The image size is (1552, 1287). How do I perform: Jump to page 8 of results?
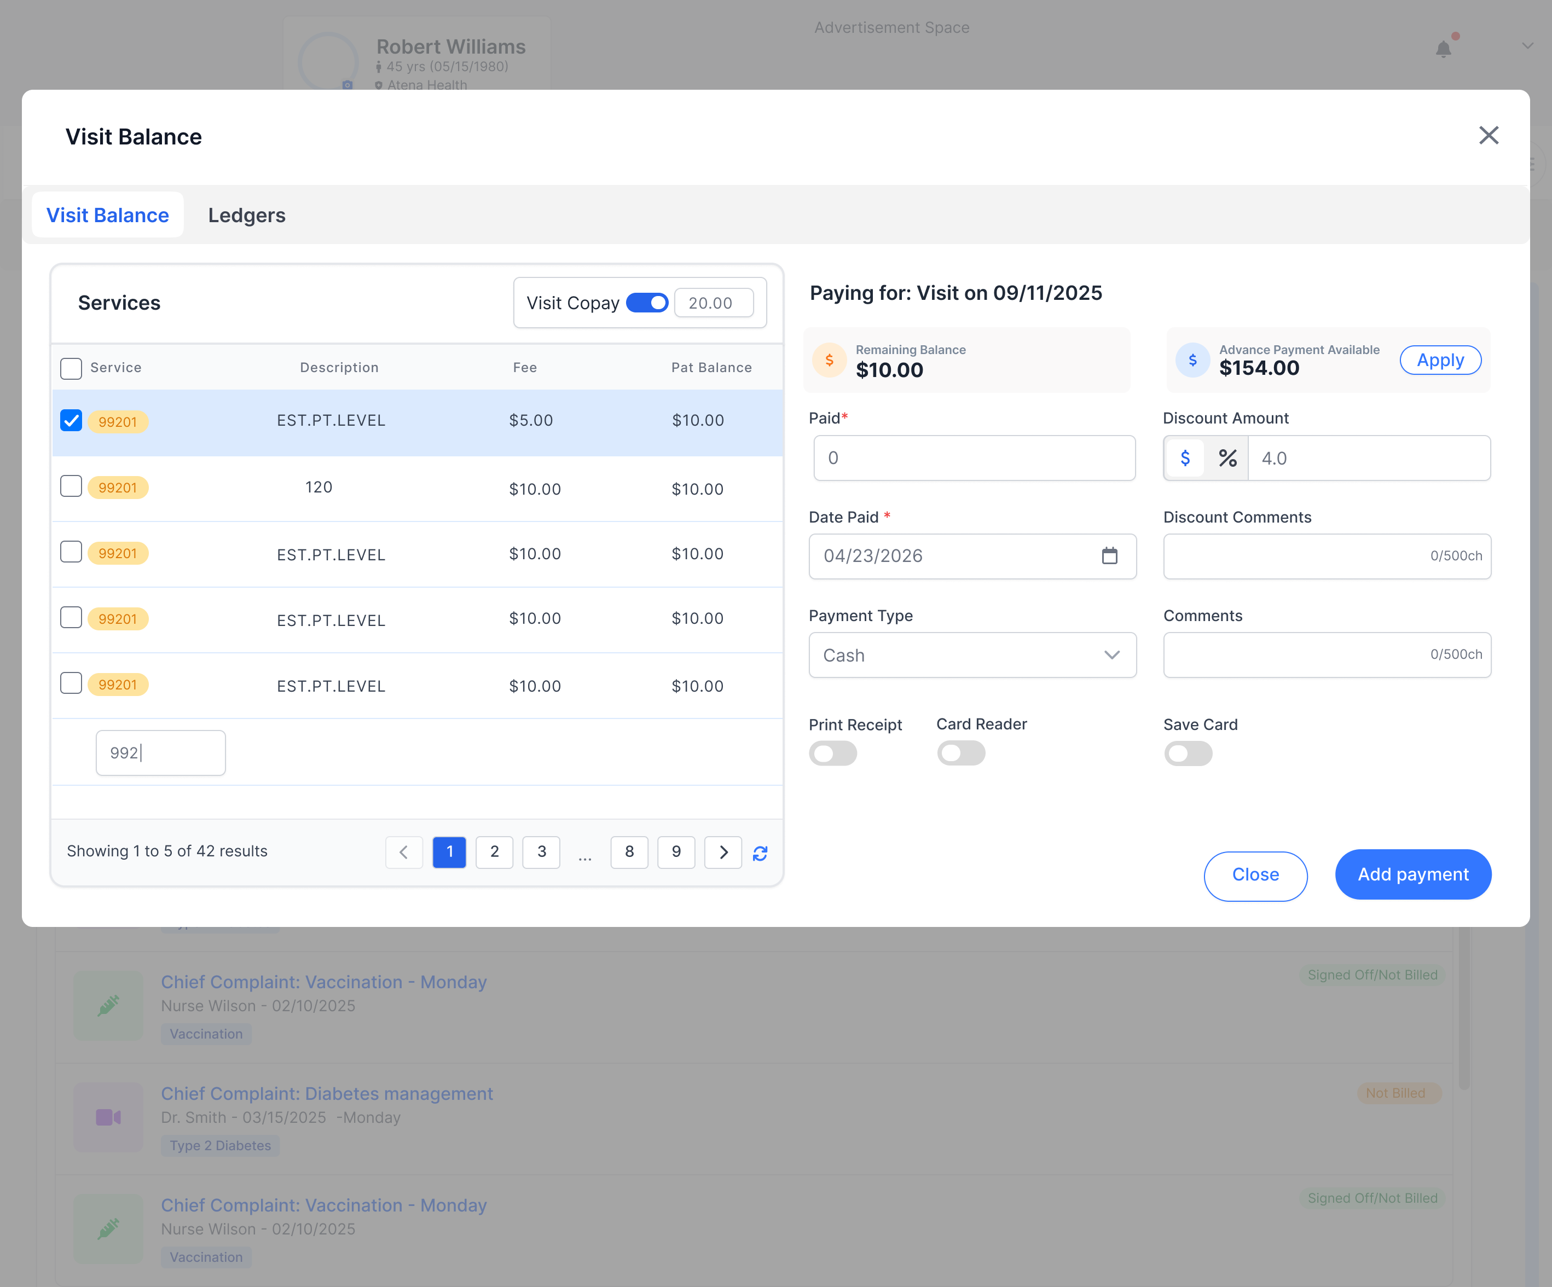[x=630, y=852]
